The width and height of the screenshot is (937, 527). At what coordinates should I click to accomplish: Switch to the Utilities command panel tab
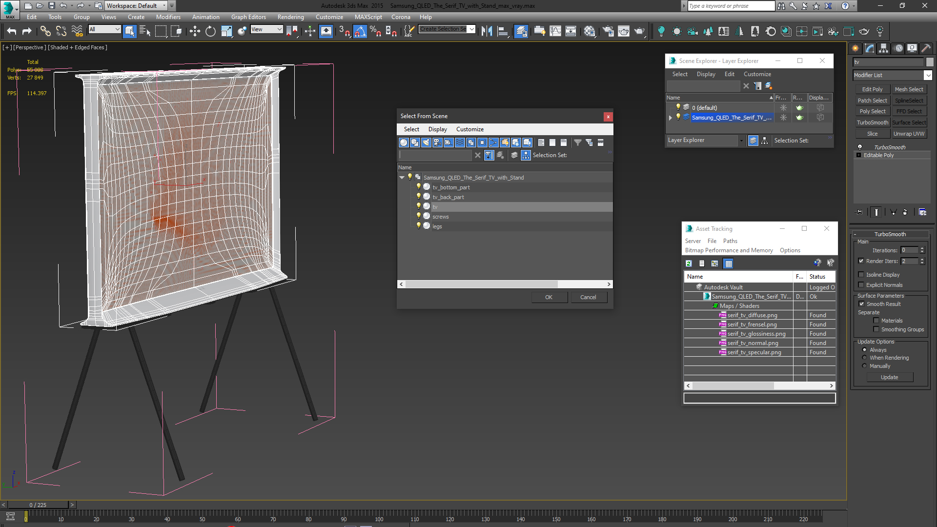[x=926, y=48]
